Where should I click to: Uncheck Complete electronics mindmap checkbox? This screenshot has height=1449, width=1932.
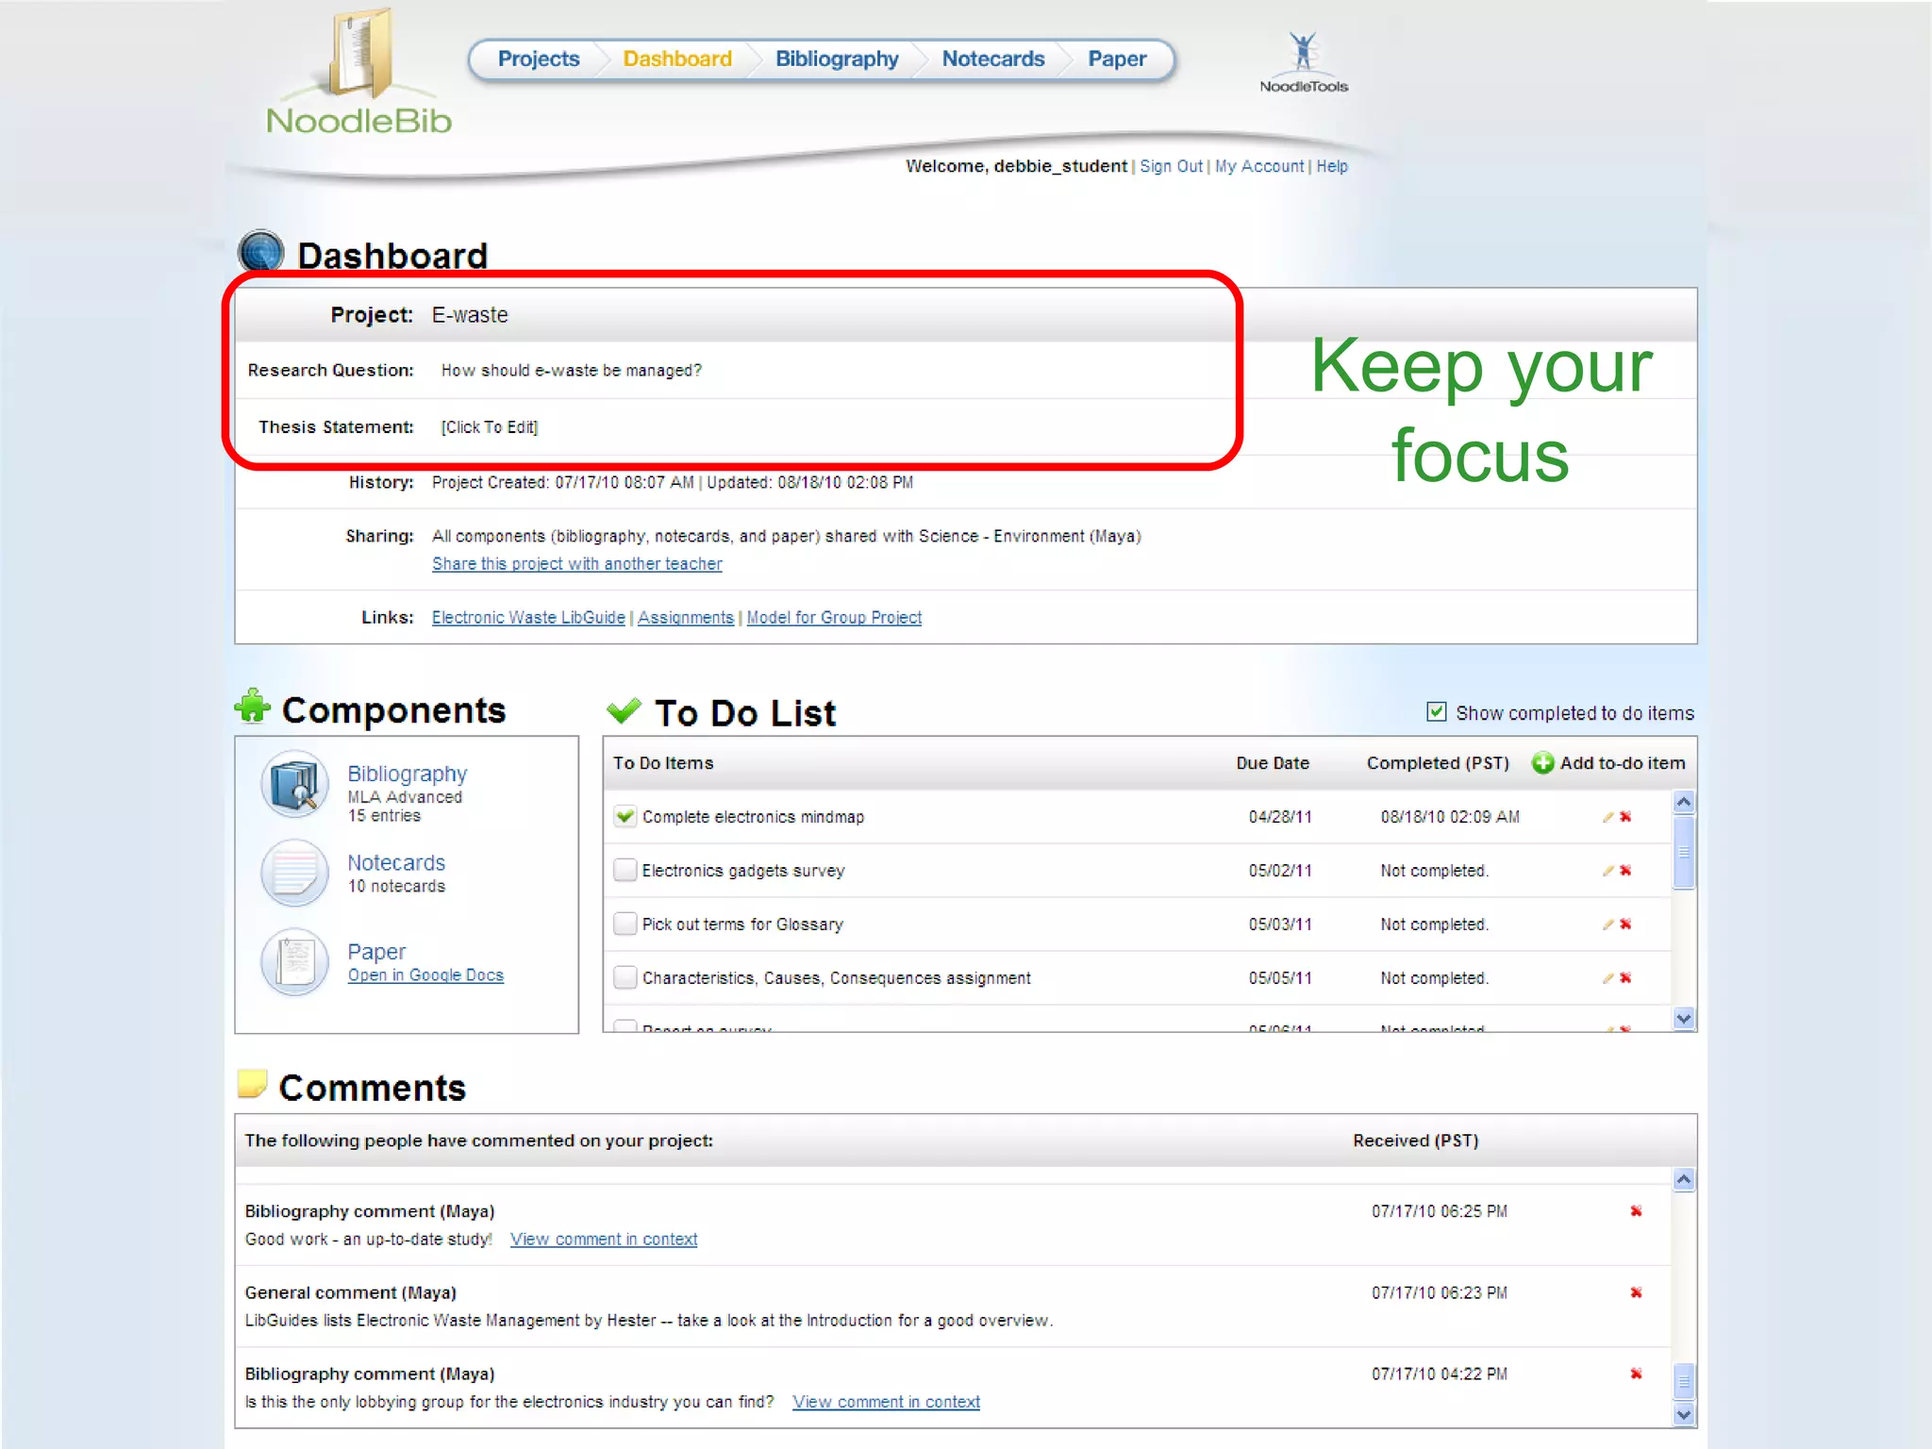[x=625, y=817]
